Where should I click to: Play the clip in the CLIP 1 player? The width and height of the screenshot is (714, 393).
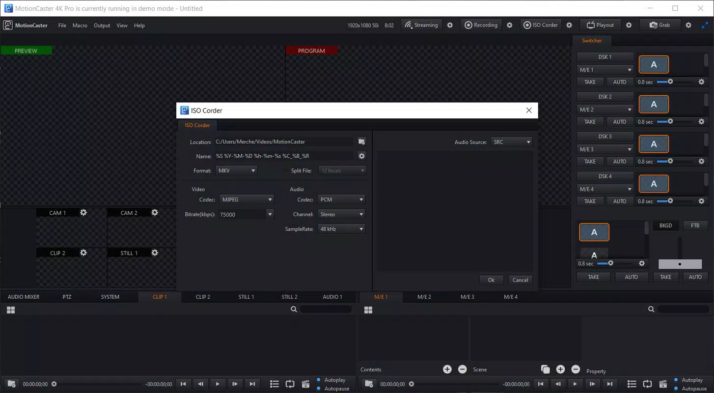coord(218,384)
